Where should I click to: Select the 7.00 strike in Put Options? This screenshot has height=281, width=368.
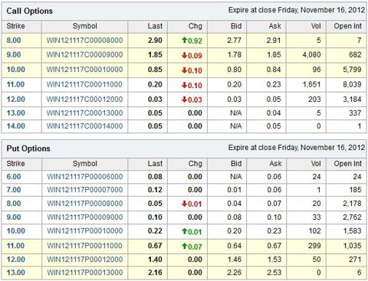click(14, 190)
